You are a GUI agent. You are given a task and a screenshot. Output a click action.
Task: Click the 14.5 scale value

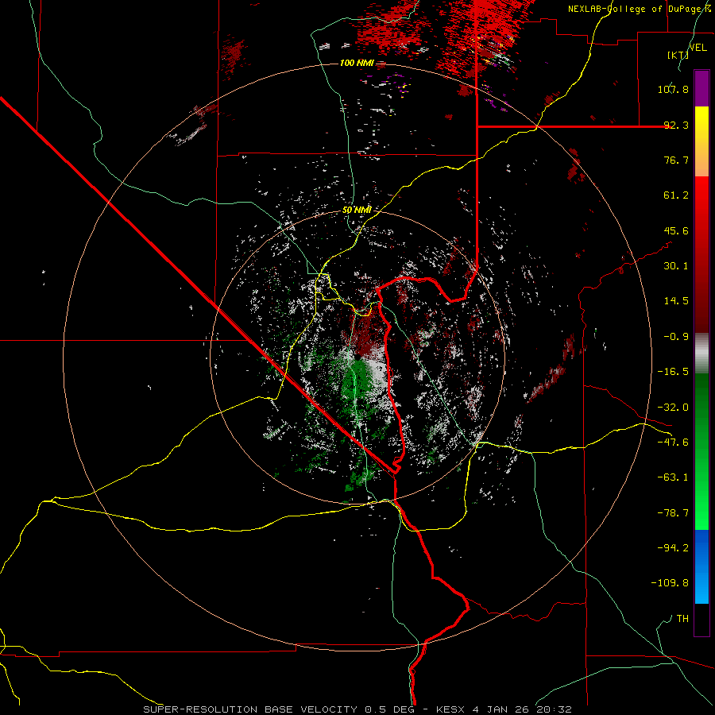click(676, 301)
